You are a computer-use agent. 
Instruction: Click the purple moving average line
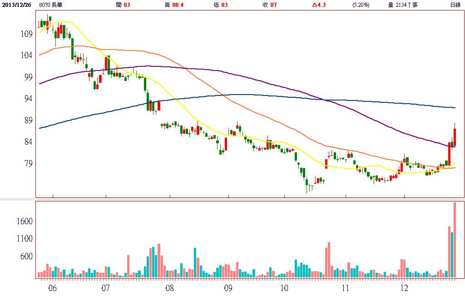(x=227, y=72)
